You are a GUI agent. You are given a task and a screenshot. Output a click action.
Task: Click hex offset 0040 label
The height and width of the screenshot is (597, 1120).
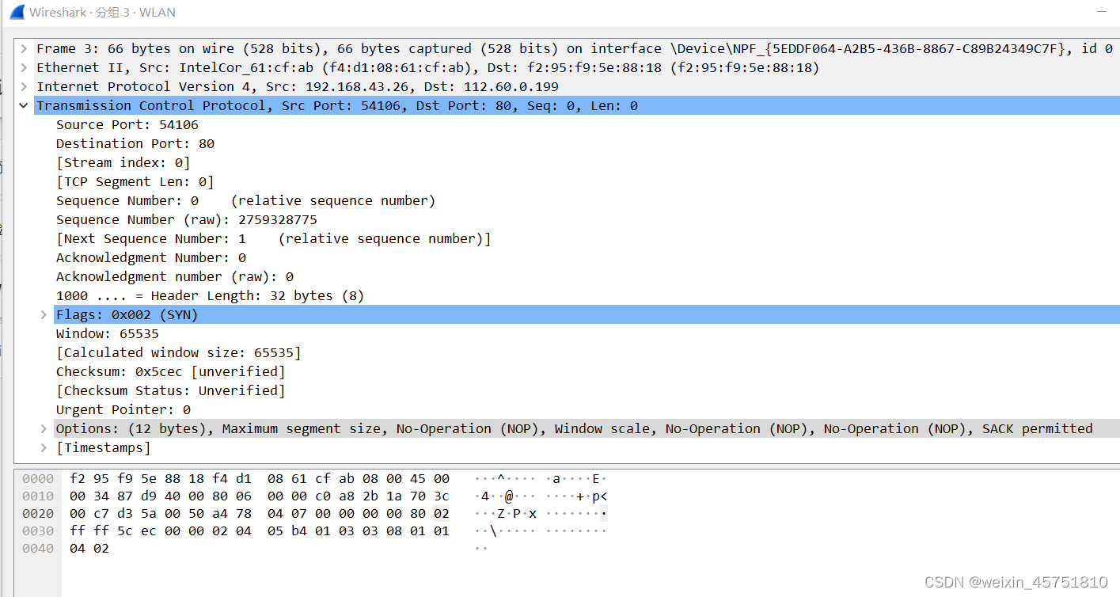[x=38, y=548]
